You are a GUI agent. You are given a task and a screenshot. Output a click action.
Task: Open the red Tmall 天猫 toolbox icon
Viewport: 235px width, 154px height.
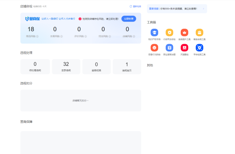pyautogui.click(x=184, y=48)
